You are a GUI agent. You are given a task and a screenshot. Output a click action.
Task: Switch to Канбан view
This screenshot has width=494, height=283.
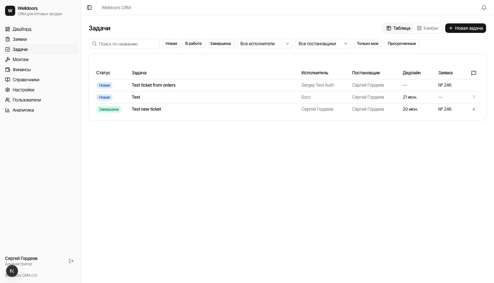coord(427,28)
